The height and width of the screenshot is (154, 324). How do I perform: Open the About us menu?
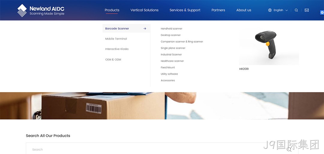244,10
